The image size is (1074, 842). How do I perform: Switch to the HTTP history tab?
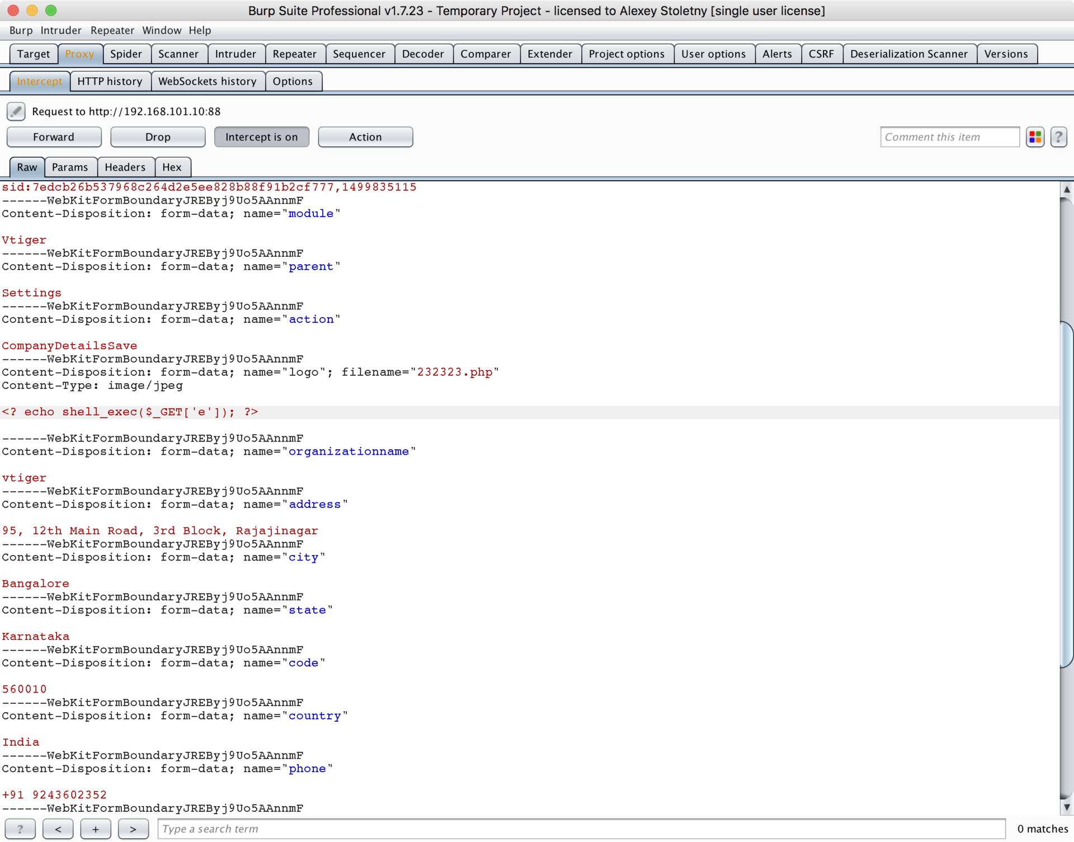point(110,81)
